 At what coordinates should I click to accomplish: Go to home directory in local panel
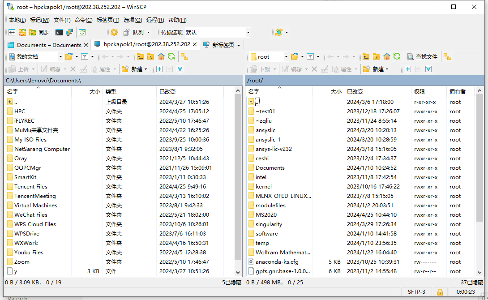pyautogui.click(x=161, y=56)
